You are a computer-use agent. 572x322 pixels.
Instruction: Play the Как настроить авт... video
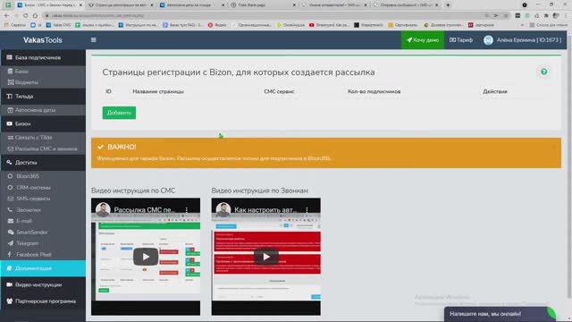(x=266, y=257)
